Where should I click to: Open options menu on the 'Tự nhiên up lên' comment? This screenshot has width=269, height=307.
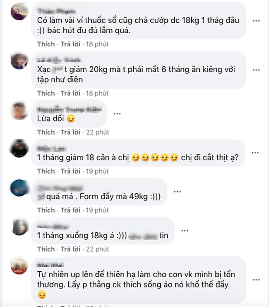(x=256, y=280)
